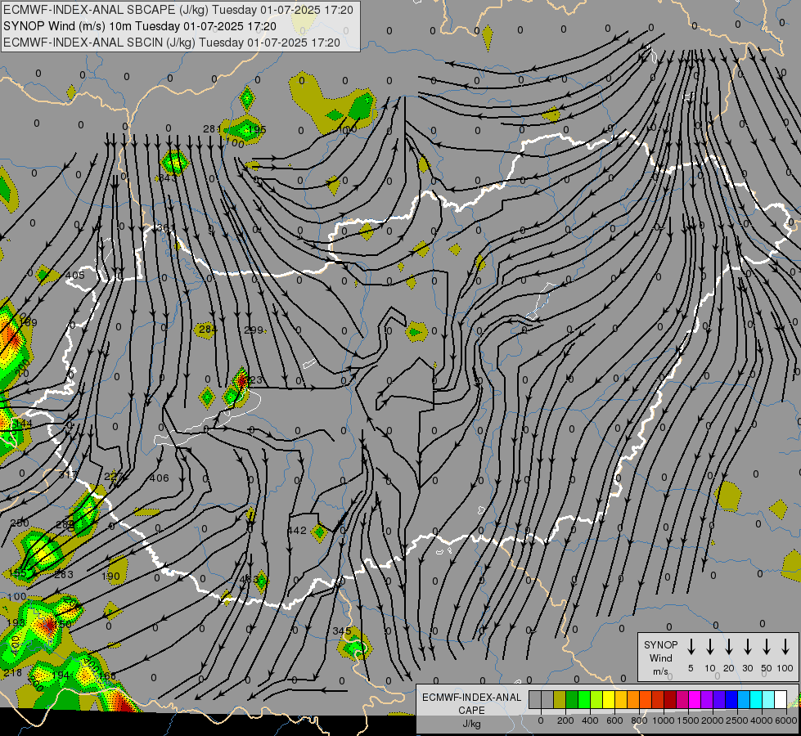Screen dimensions: 801x736
Task: Select the magenta CAPE legend swatch
Action: 695,699
